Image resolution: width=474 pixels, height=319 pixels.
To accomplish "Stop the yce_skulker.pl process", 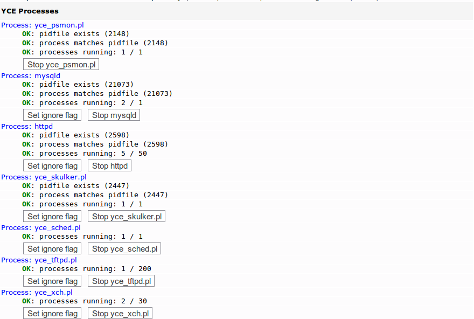I will click(x=126, y=216).
